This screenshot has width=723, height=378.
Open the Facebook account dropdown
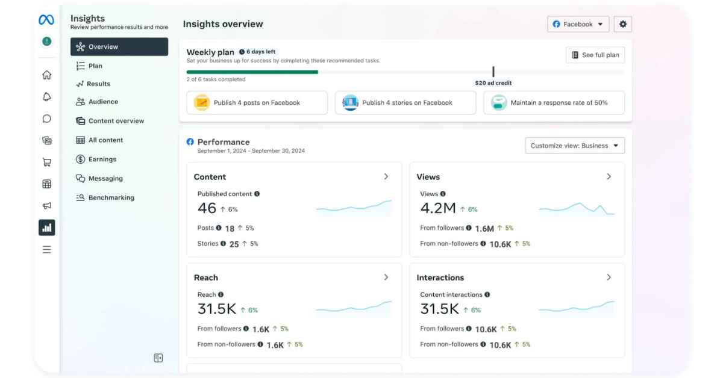tap(578, 24)
